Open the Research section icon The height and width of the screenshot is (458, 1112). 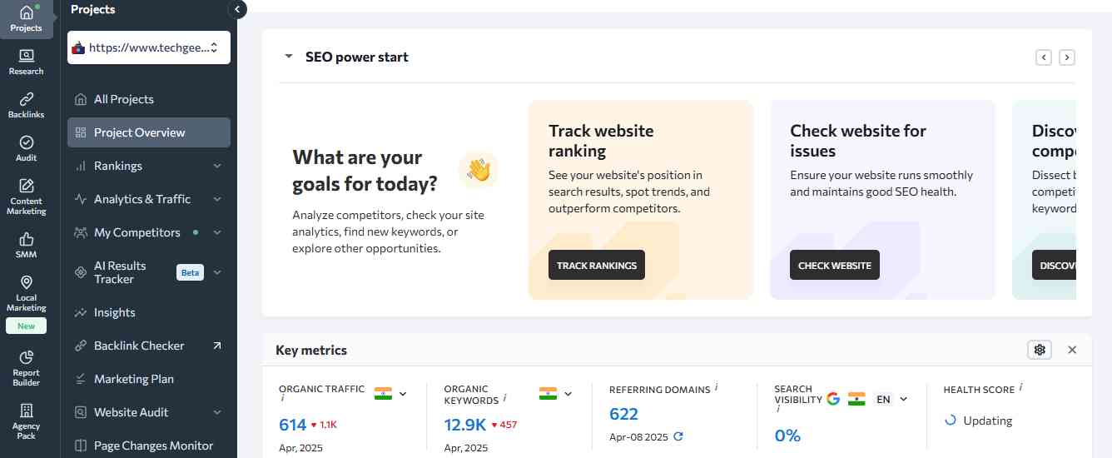click(27, 56)
